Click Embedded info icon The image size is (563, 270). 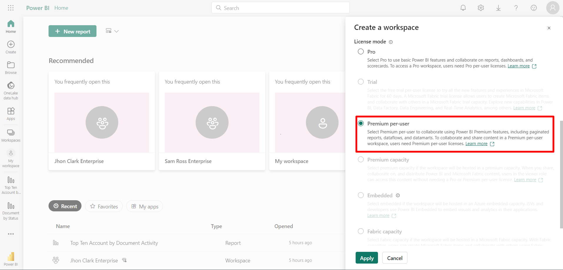tap(398, 196)
